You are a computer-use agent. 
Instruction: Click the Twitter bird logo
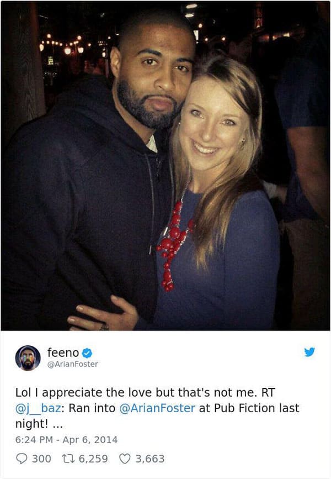click(309, 352)
